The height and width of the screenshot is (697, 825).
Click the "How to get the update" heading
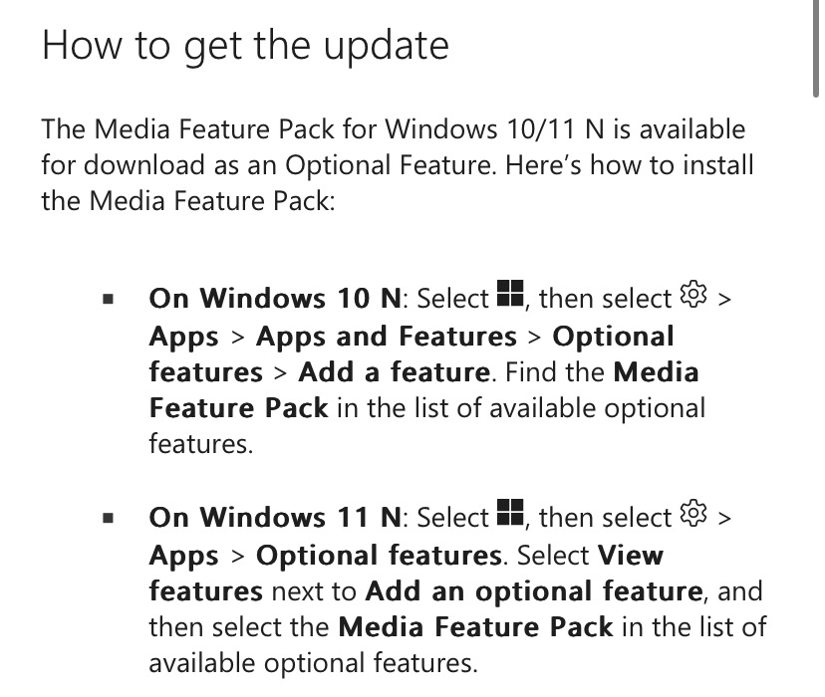245,46
